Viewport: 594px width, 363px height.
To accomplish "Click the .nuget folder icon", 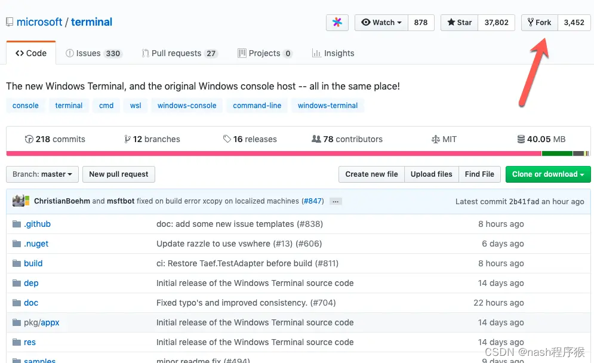I will pyautogui.click(x=17, y=244).
